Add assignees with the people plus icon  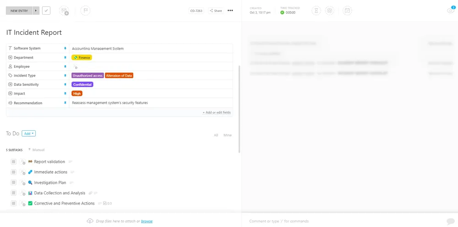click(64, 11)
